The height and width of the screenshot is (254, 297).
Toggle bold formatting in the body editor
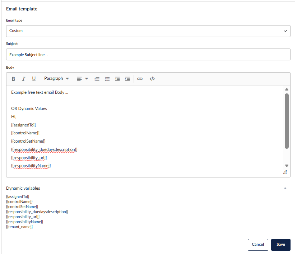(13, 79)
